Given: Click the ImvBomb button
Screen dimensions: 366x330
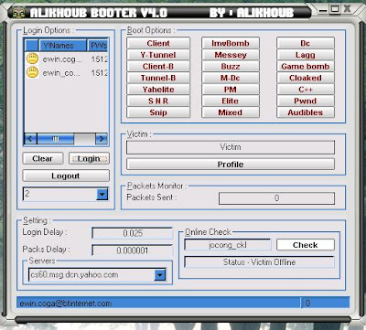Looking at the screenshot, I should point(231,43).
